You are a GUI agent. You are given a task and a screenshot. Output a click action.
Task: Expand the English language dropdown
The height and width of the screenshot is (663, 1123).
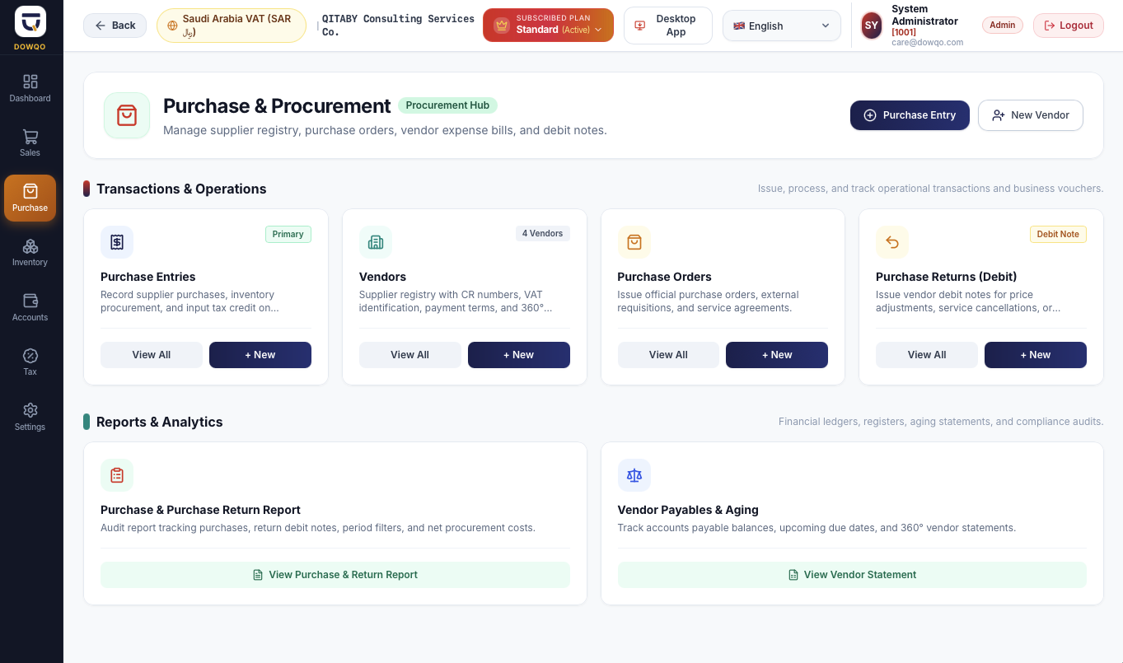click(x=781, y=26)
